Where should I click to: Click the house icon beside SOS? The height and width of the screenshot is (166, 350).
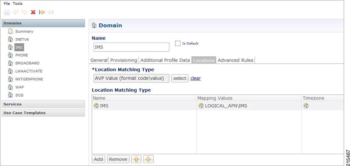[10, 95]
